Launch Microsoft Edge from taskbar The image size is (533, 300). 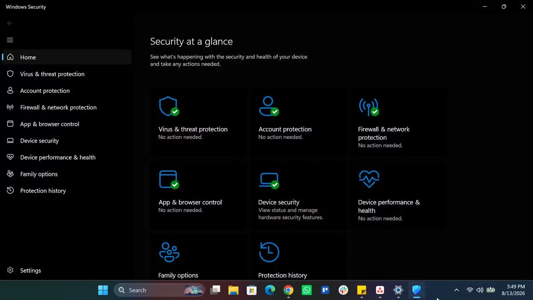tap(270, 290)
